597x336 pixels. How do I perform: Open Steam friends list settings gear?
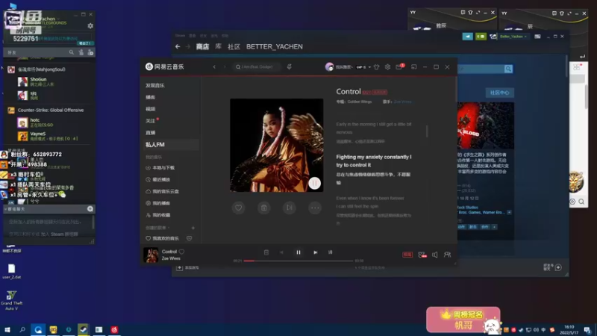tap(90, 26)
